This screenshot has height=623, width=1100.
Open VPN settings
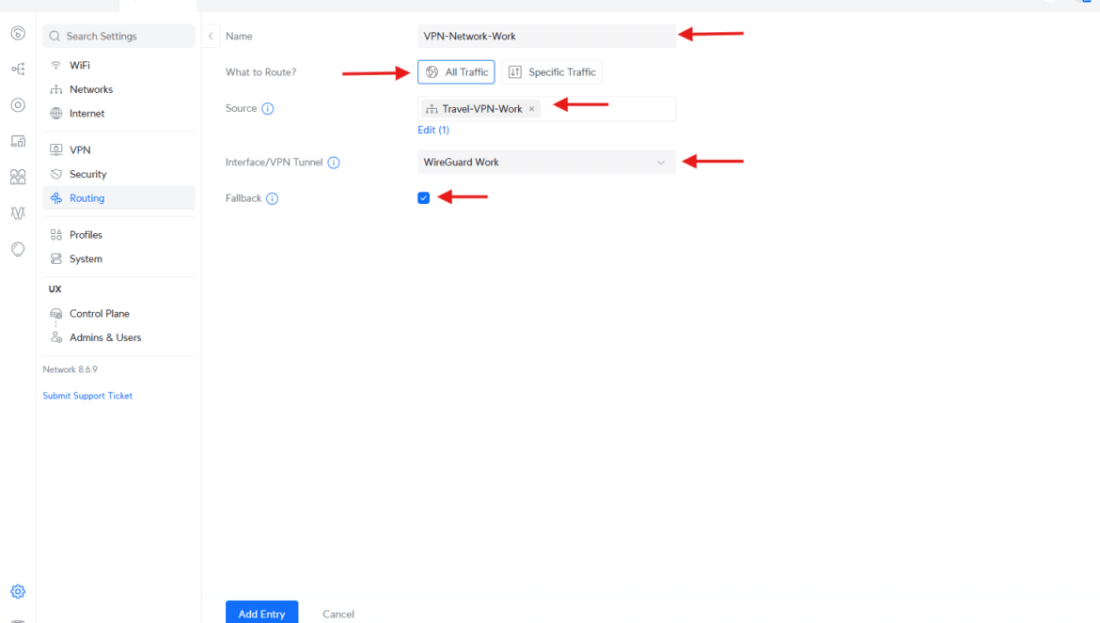tap(118, 150)
